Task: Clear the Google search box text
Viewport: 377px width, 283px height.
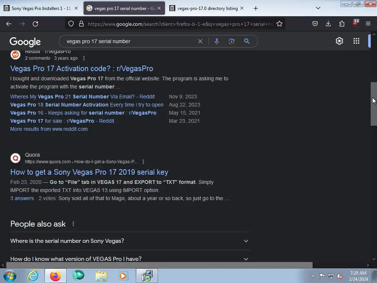Action: pyautogui.click(x=200, y=41)
